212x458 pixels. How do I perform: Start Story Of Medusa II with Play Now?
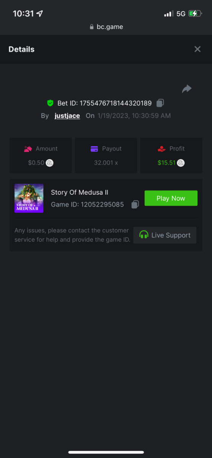(171, 198)
